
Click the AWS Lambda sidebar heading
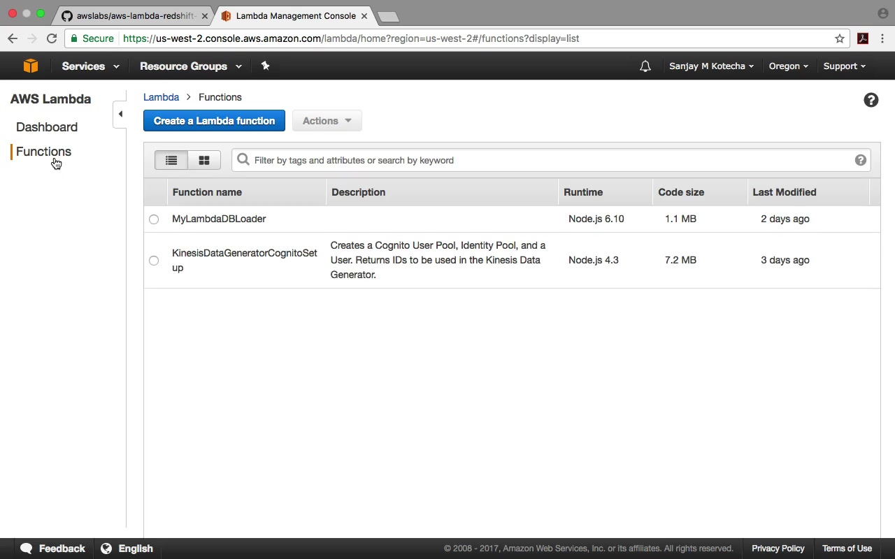[x=50, y=99]
